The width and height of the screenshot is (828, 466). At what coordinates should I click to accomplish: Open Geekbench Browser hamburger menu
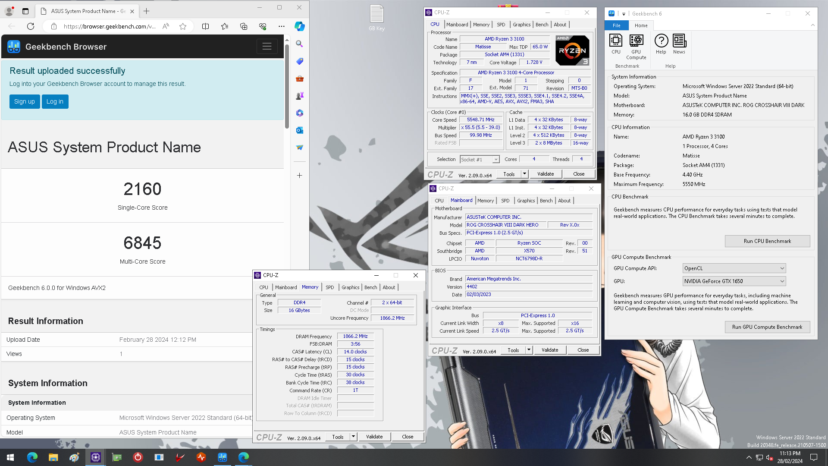click(x=267, y=47)
